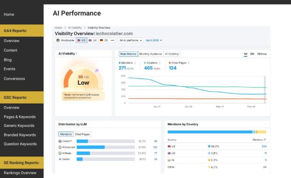291x178 pixels.
Task: Open Rankings Overview report
Action: pos(20,173)
